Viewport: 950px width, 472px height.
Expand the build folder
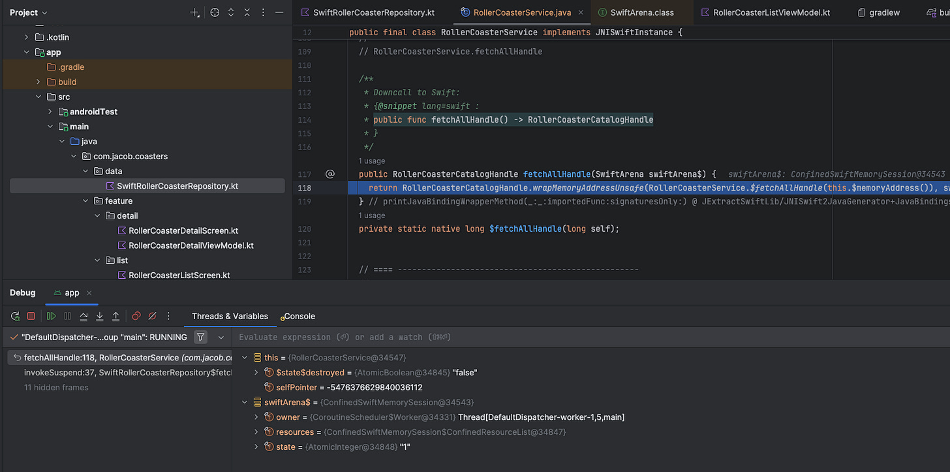[x=38, y=82]
